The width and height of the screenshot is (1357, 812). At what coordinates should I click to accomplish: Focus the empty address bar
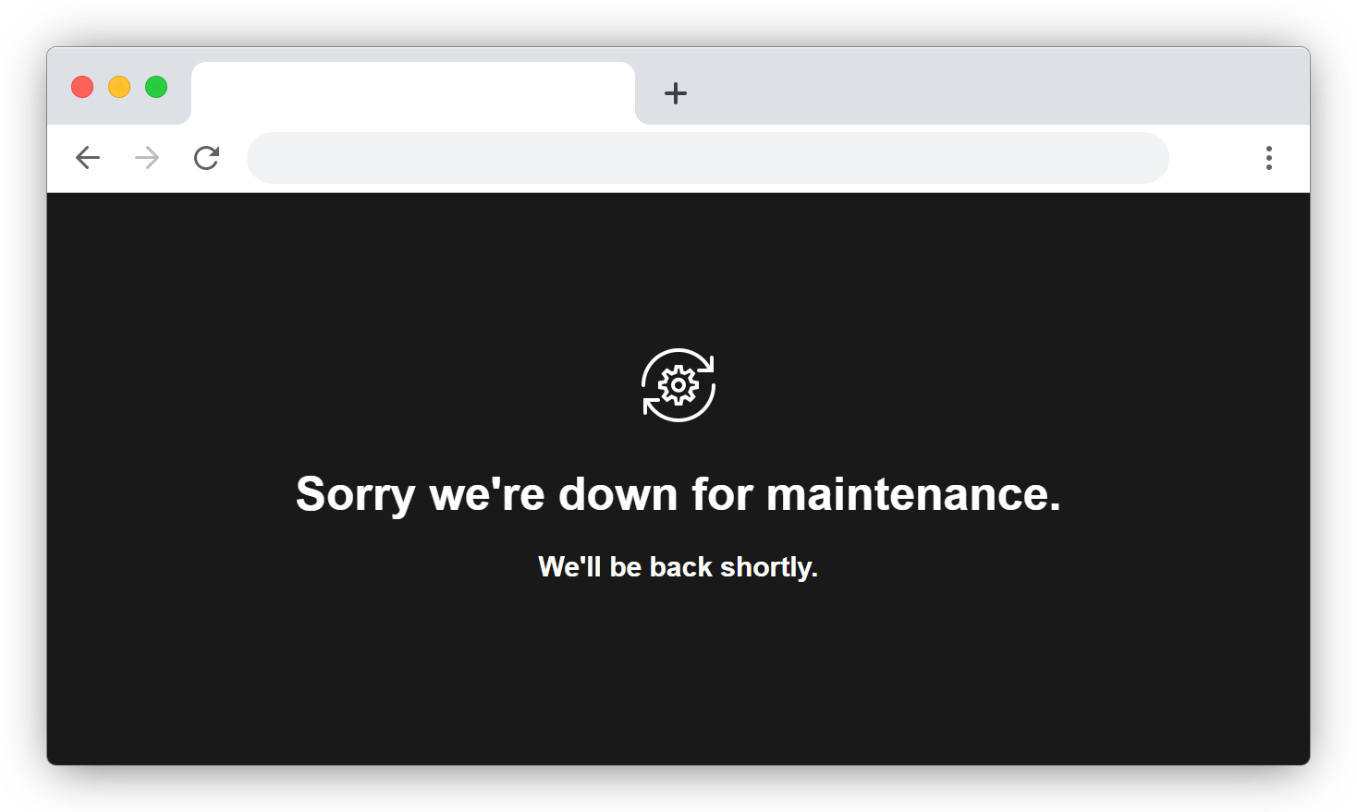tap(708, 158)
